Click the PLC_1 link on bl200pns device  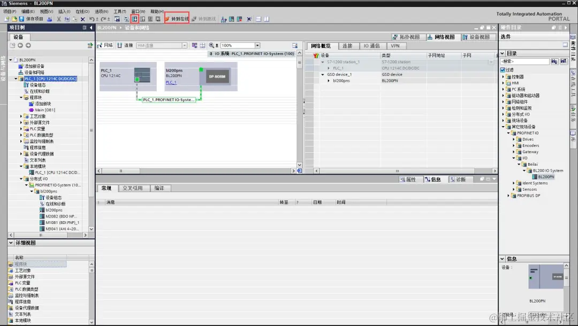coord(171,82)
